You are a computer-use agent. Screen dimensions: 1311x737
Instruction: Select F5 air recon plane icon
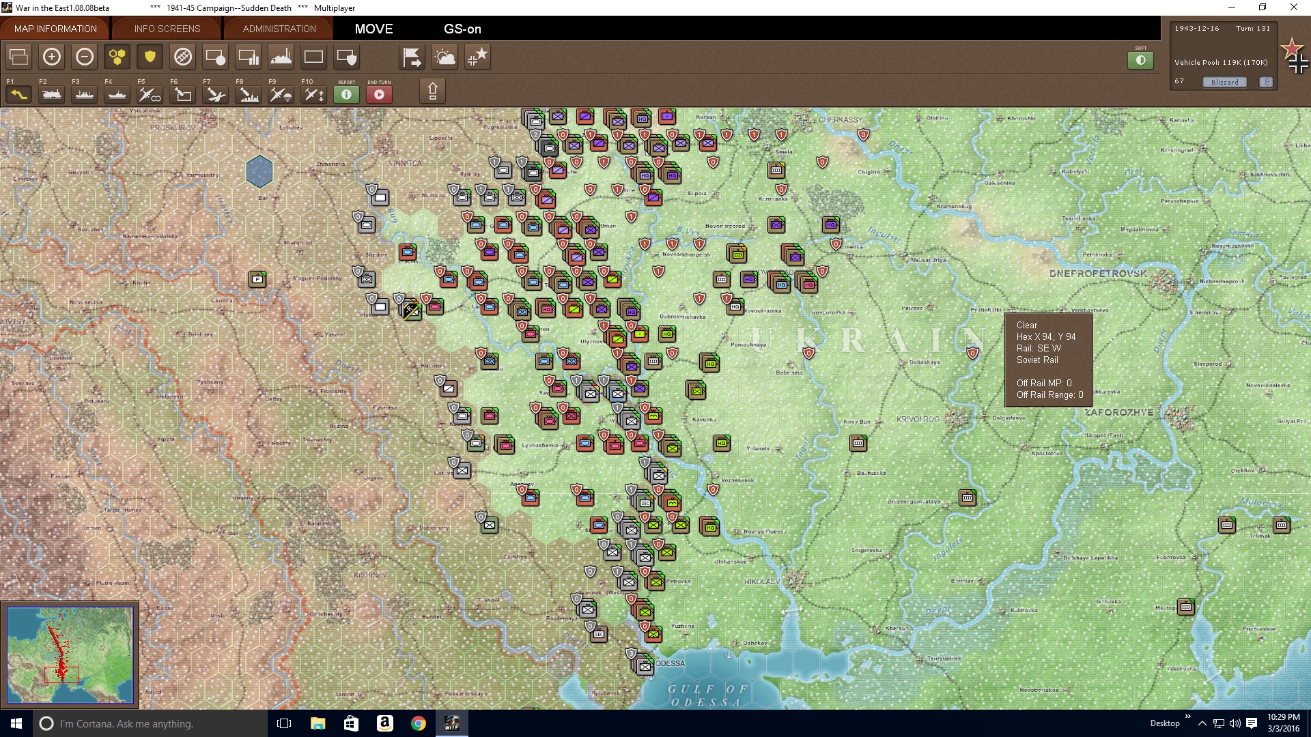[x=150, y=93]
